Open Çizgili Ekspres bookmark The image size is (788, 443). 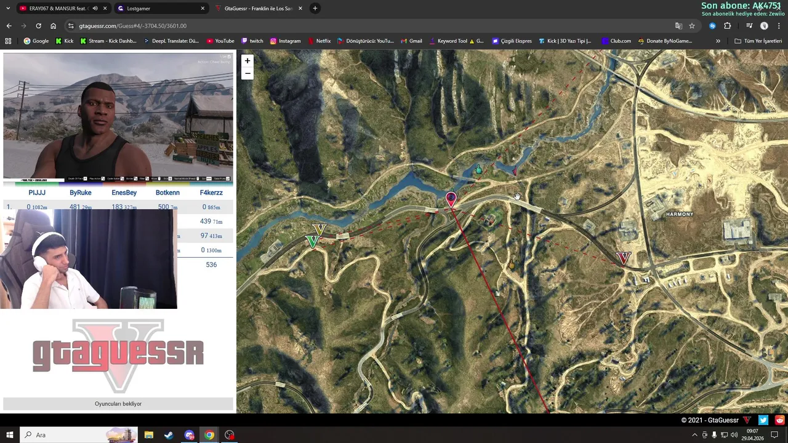tap(512, 41)
